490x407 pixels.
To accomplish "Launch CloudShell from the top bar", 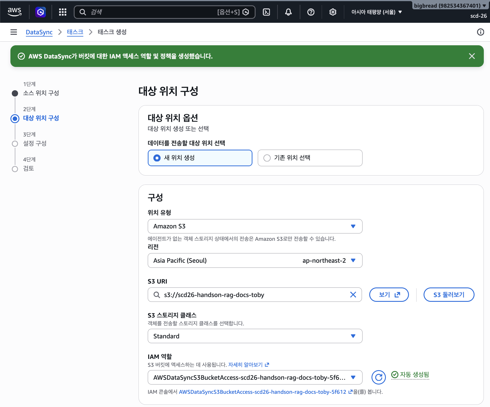I will (x=266, y=12).
